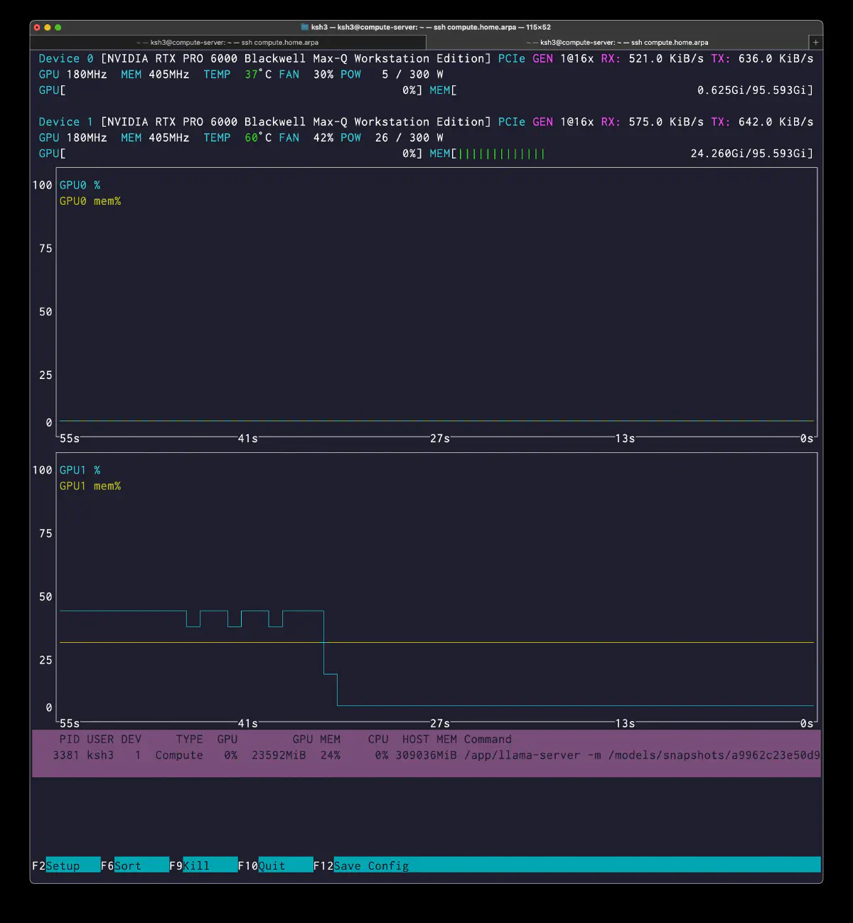Click the 13s mark on GPU1 chart axis

coord(625,724)
